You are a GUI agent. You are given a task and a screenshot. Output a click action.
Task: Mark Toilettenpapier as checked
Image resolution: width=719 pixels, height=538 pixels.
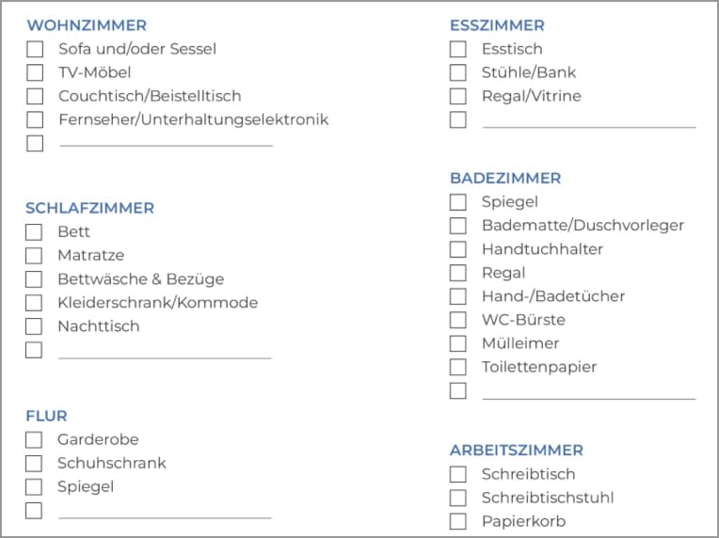(x=458, y=367)
